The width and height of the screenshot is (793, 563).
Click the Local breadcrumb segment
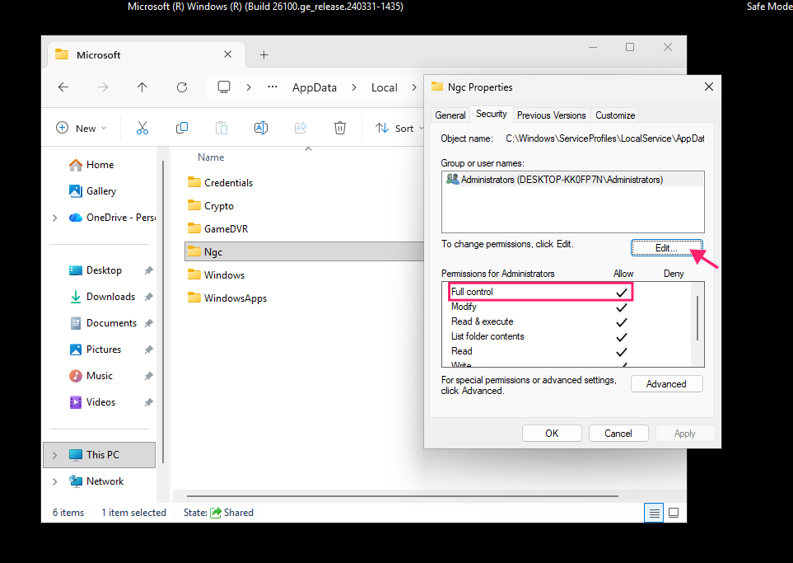tap(385, 87)
